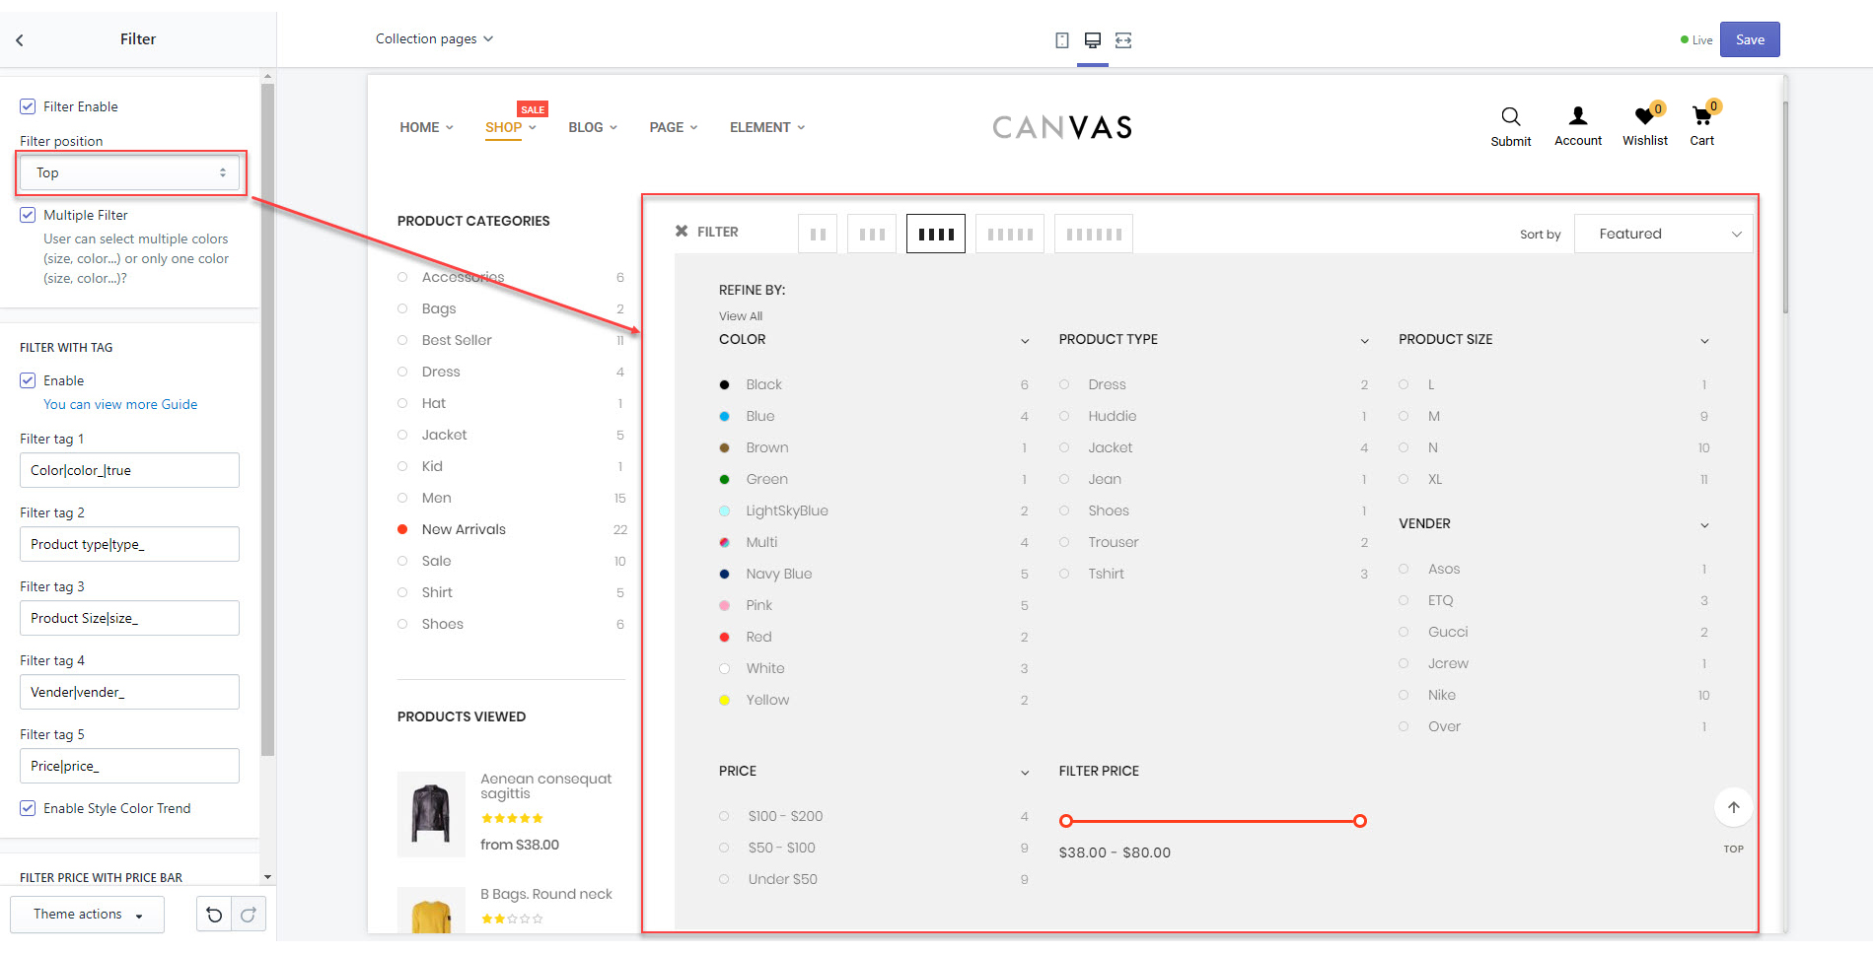Select two-column grid layout
Viewport: 1873px width, 953px height.
pyautogui.click(x=818, y=234)
